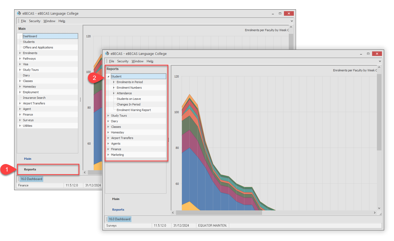The image size is (394, 241).
Task: Click the menu bar overflow chevron in front window
Action: (380, 61)
